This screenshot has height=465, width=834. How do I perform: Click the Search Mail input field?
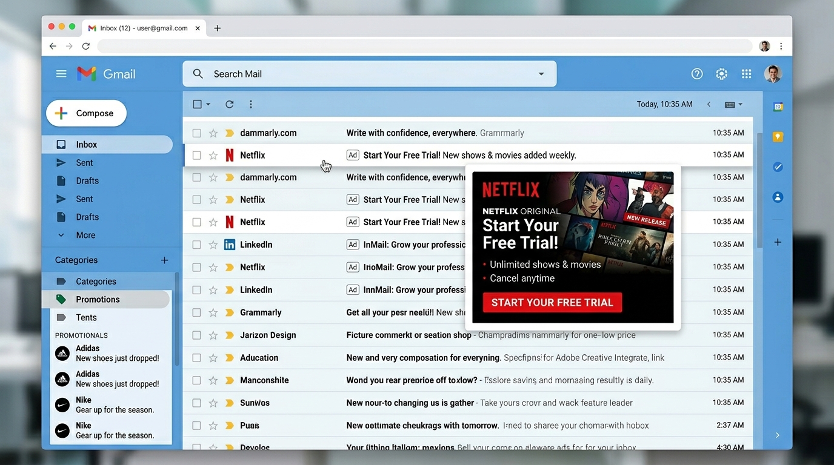(370, 74)
